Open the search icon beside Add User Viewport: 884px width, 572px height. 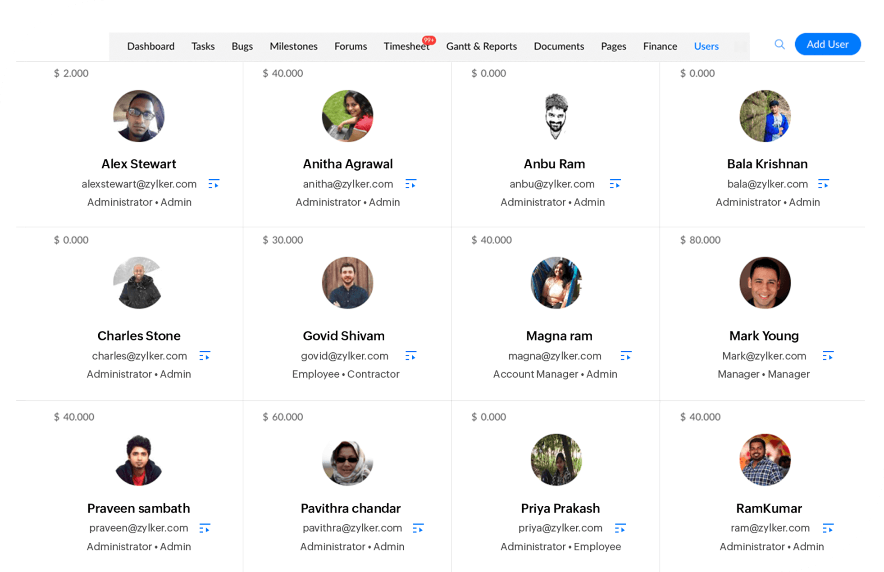[779, 44]
